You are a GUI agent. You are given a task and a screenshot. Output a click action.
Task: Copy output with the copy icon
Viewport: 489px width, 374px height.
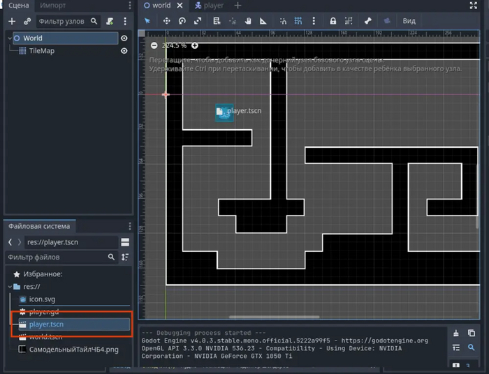pyautogui.click(x=473, y=333)
